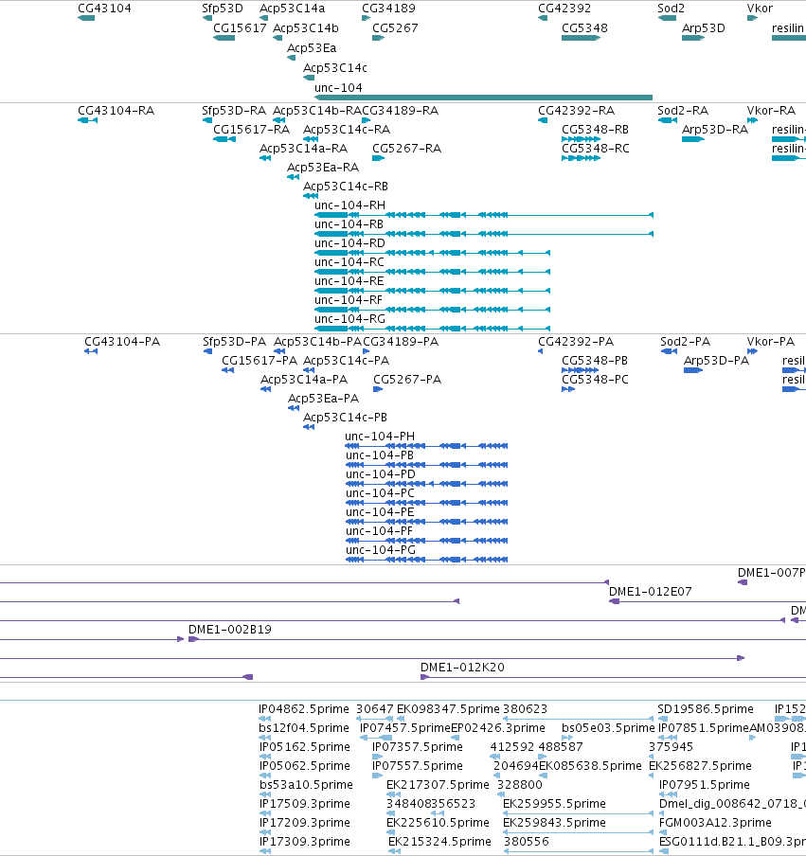The image size is (806, 856).
Task: Click transcript Vkor-RA
Action: coord(752,120)
